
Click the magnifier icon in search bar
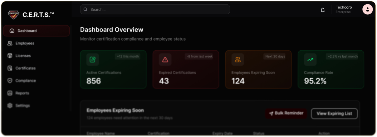coord(86,9)
